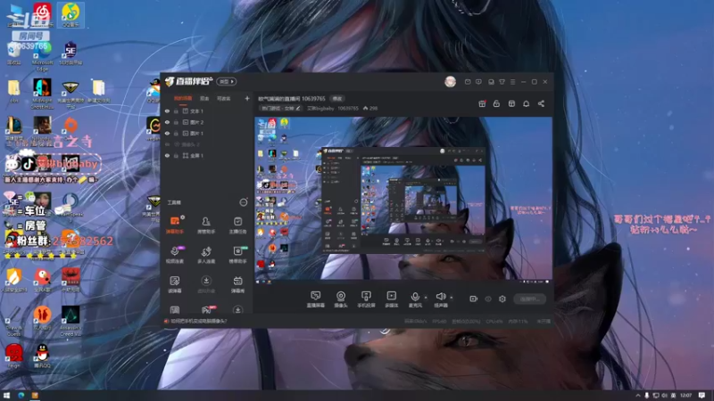Open the user avatar profile
Viewport: 714px width, 401px height.
(x=450, y=81)
